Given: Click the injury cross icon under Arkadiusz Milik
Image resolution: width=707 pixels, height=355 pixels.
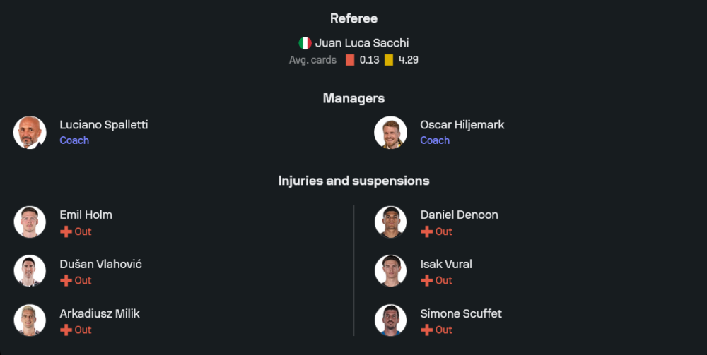Looking at the screenshot, I should pyautogui.click(x=66, y=330).
